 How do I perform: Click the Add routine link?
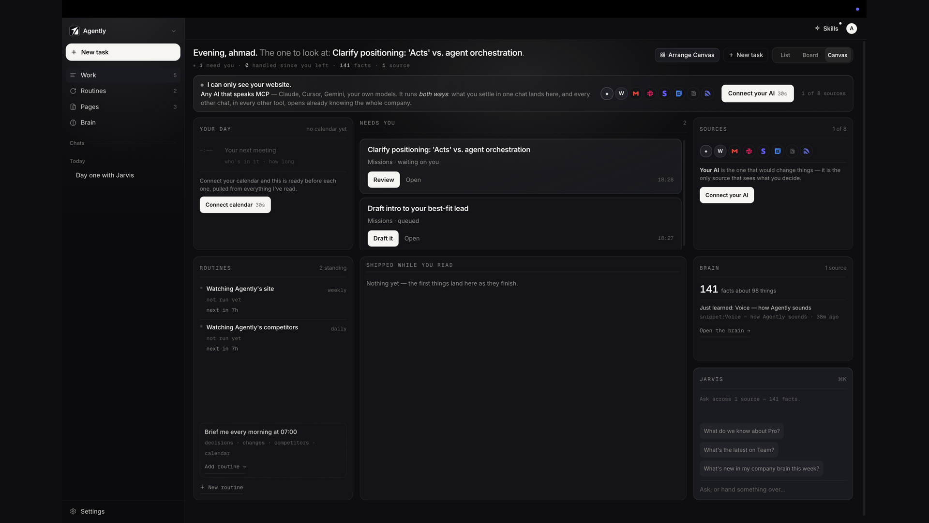(x=225, y=467)
